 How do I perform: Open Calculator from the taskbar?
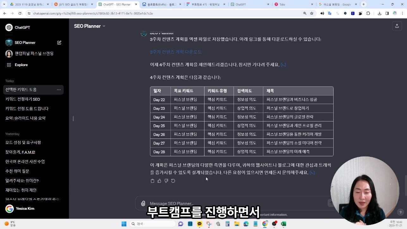(x=227, y=224)
